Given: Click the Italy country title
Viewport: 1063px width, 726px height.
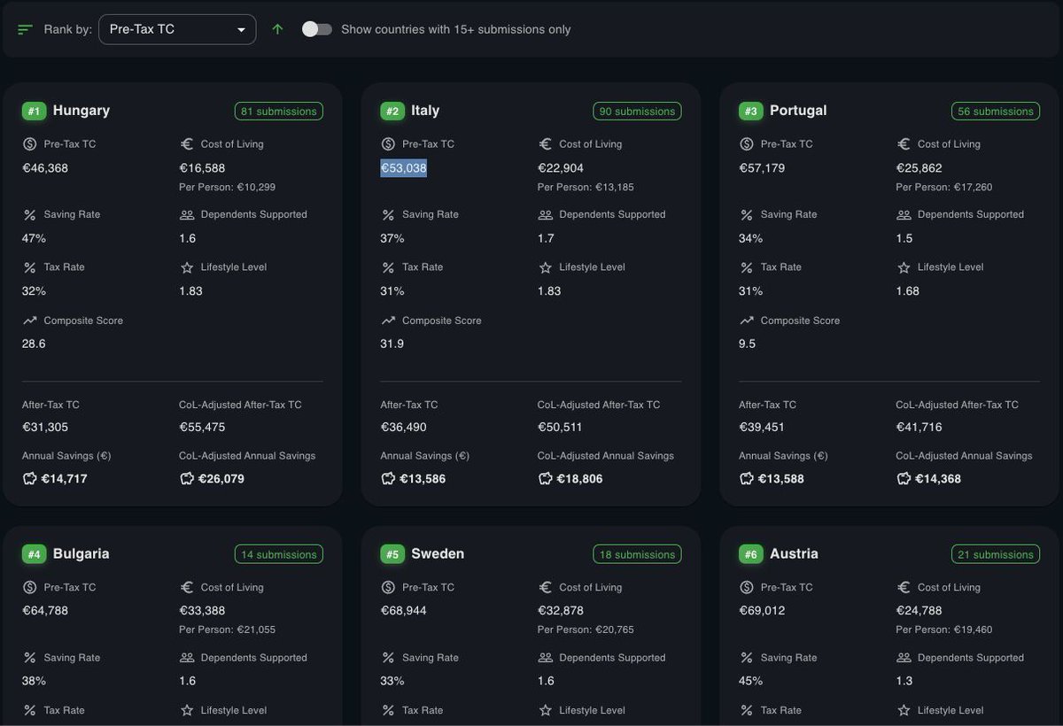Looking at the screenshot, I should coord(425,111).
